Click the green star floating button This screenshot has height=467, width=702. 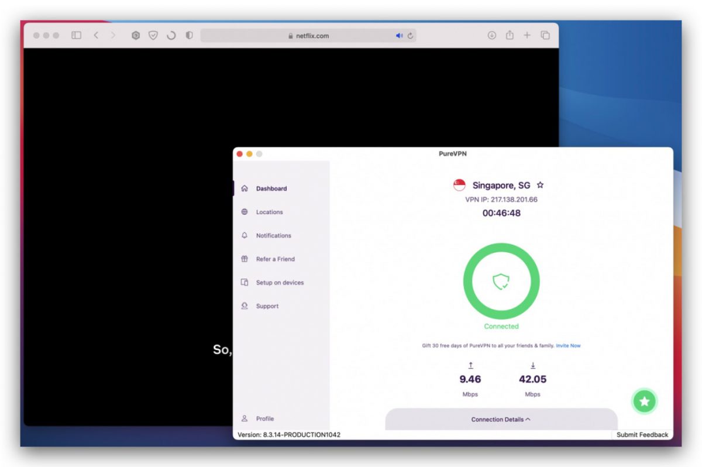[645, 401]
